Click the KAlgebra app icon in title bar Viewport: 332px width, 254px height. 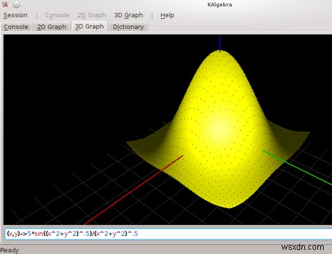[x=5, y=4]
